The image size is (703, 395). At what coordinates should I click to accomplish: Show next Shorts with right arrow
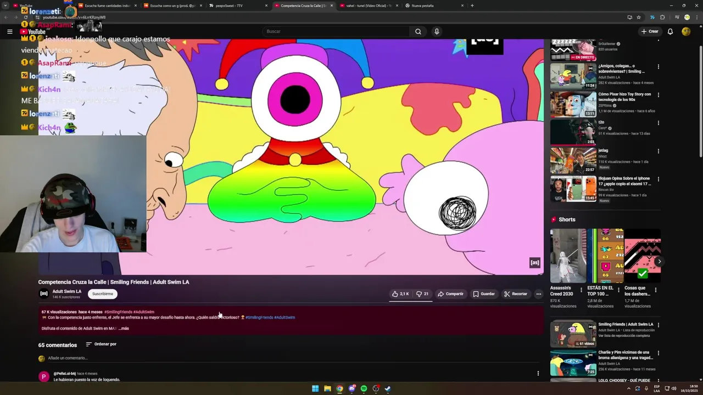point(659,262)
